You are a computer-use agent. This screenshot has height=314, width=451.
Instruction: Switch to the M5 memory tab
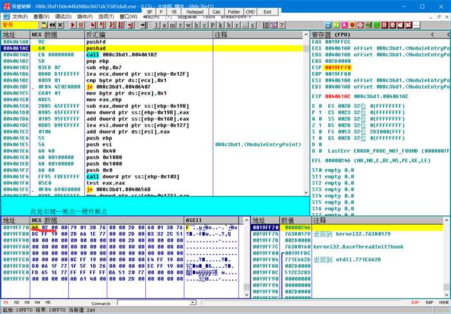[48, 302]
